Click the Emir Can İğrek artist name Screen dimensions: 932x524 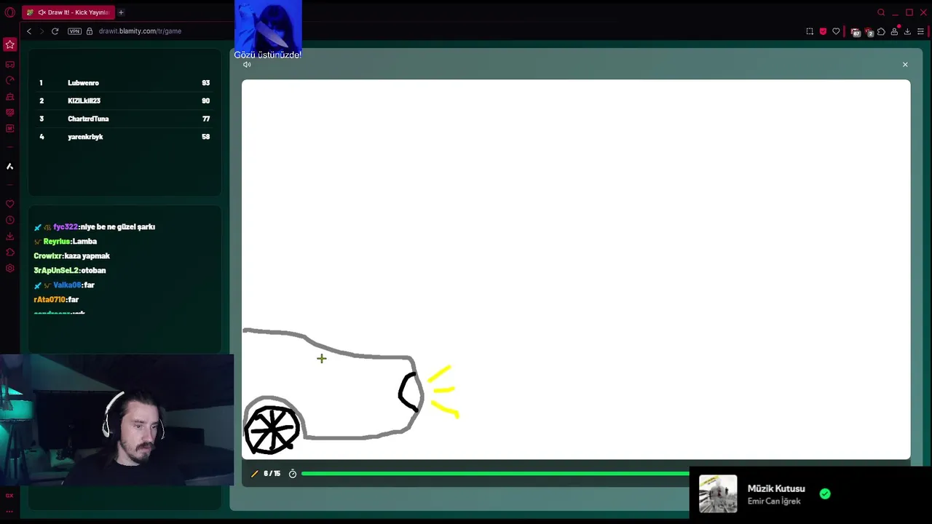[774, 501]
